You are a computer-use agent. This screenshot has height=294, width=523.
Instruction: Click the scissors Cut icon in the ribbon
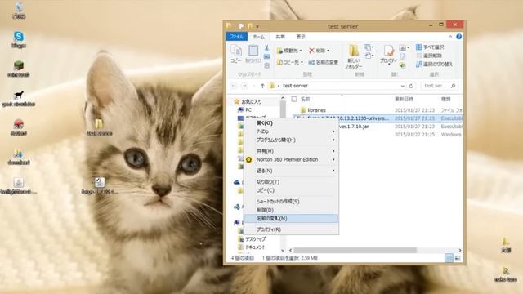tap(267, 48)
